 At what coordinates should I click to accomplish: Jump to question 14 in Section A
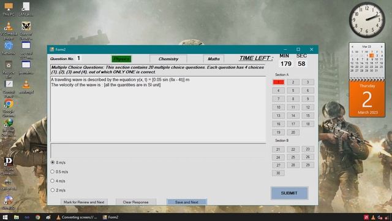tap(293, 115)
